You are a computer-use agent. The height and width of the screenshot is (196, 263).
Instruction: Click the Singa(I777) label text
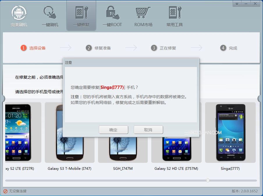click(x=230, y=169)
